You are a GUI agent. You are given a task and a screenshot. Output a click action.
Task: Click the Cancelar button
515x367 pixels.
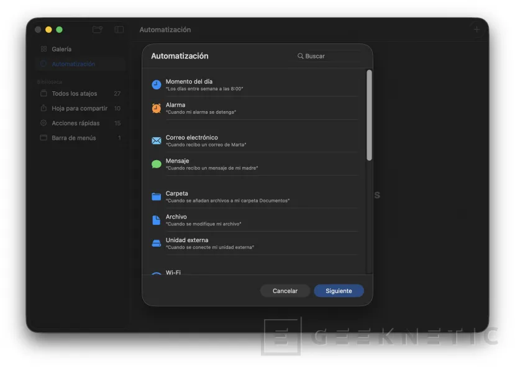285,291
